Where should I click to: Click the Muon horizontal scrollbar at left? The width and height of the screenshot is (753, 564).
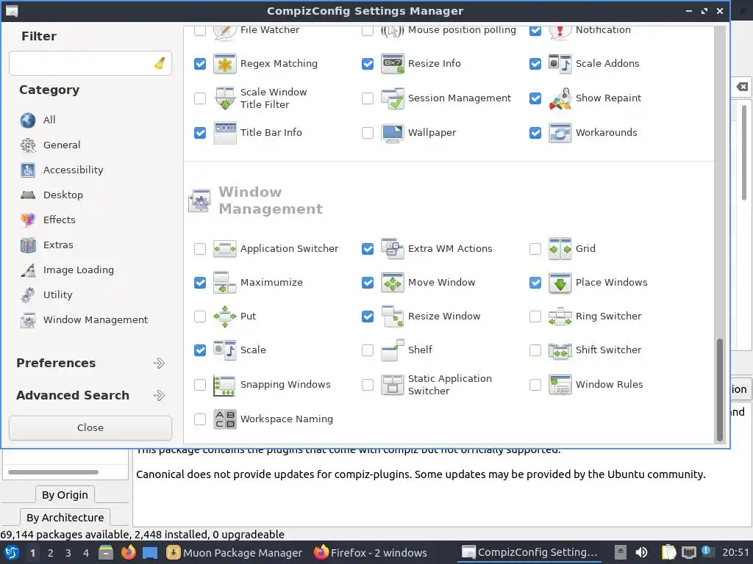click(x=53, y=472)
